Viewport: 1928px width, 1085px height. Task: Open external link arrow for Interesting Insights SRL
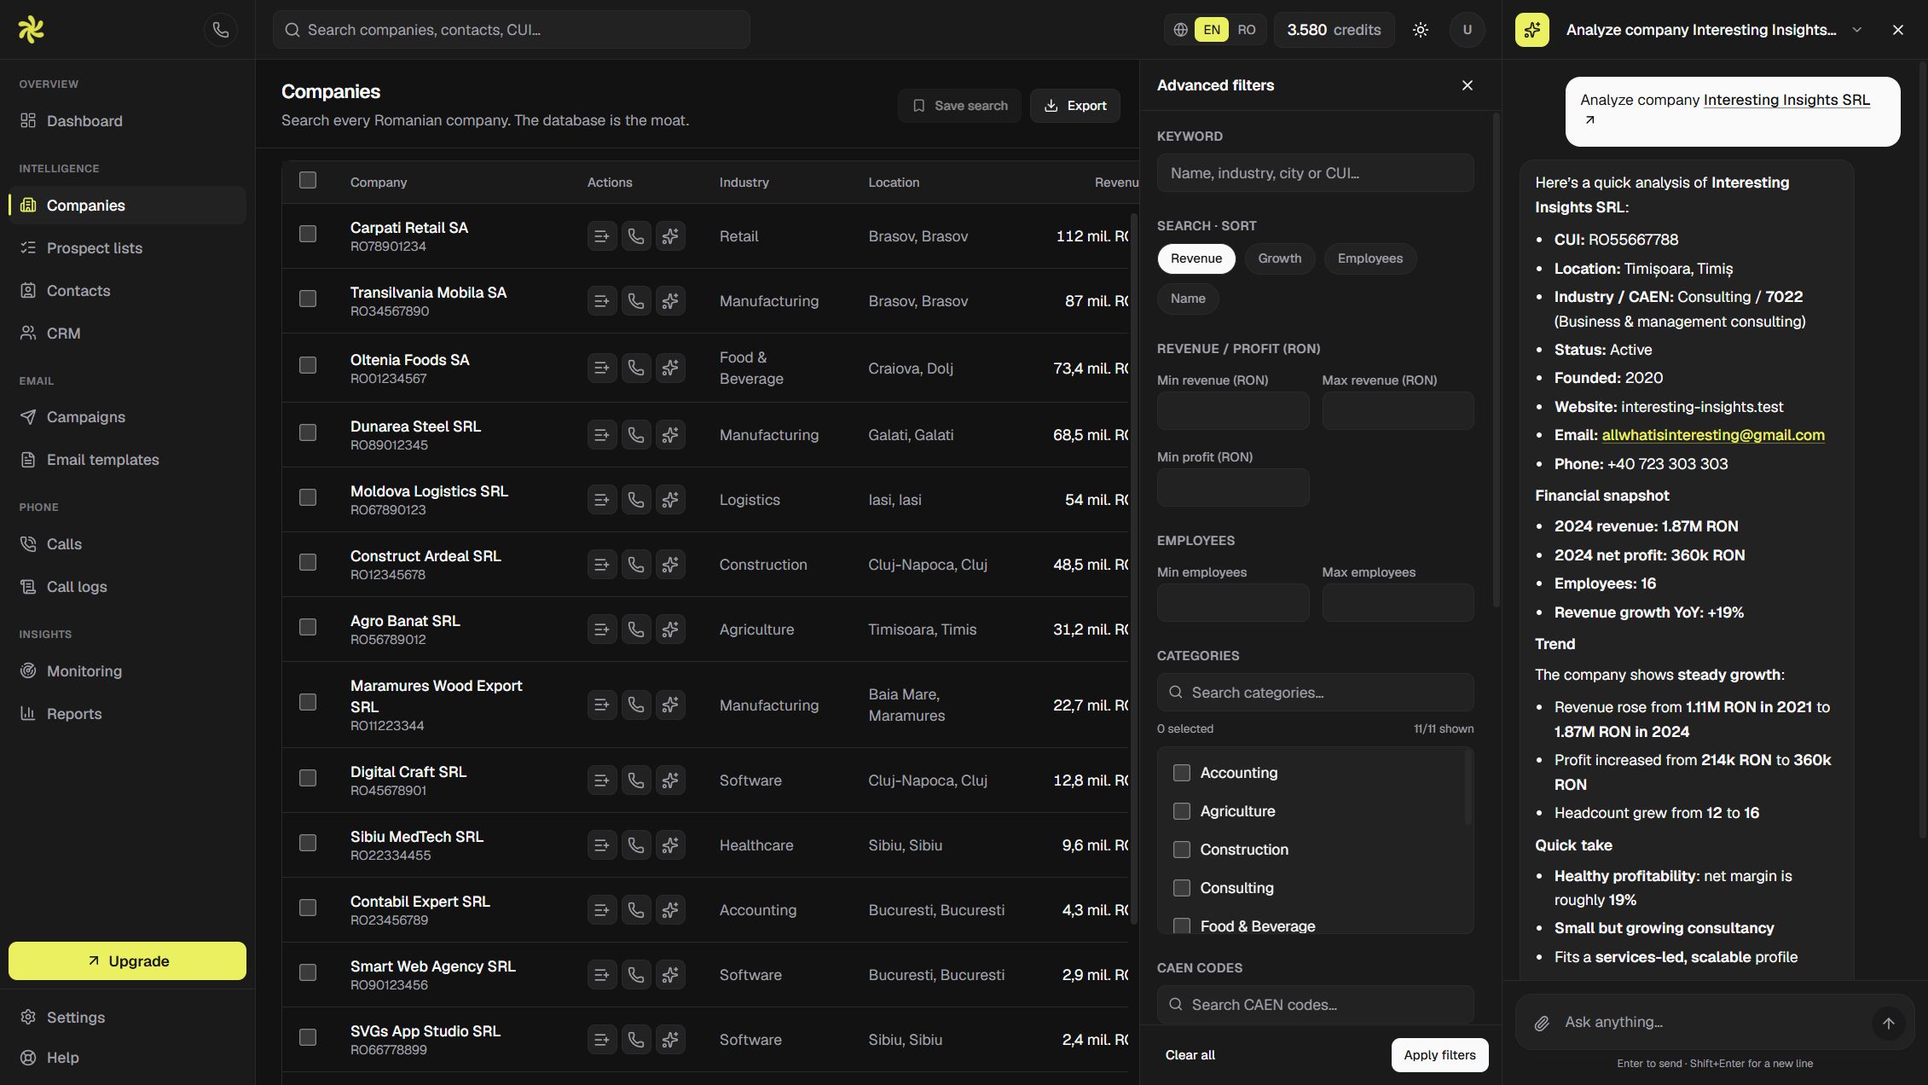[1589, 120]
